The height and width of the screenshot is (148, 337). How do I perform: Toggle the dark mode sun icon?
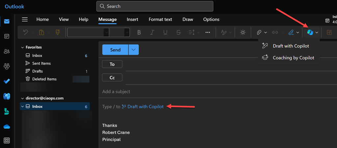click(243, 32)
